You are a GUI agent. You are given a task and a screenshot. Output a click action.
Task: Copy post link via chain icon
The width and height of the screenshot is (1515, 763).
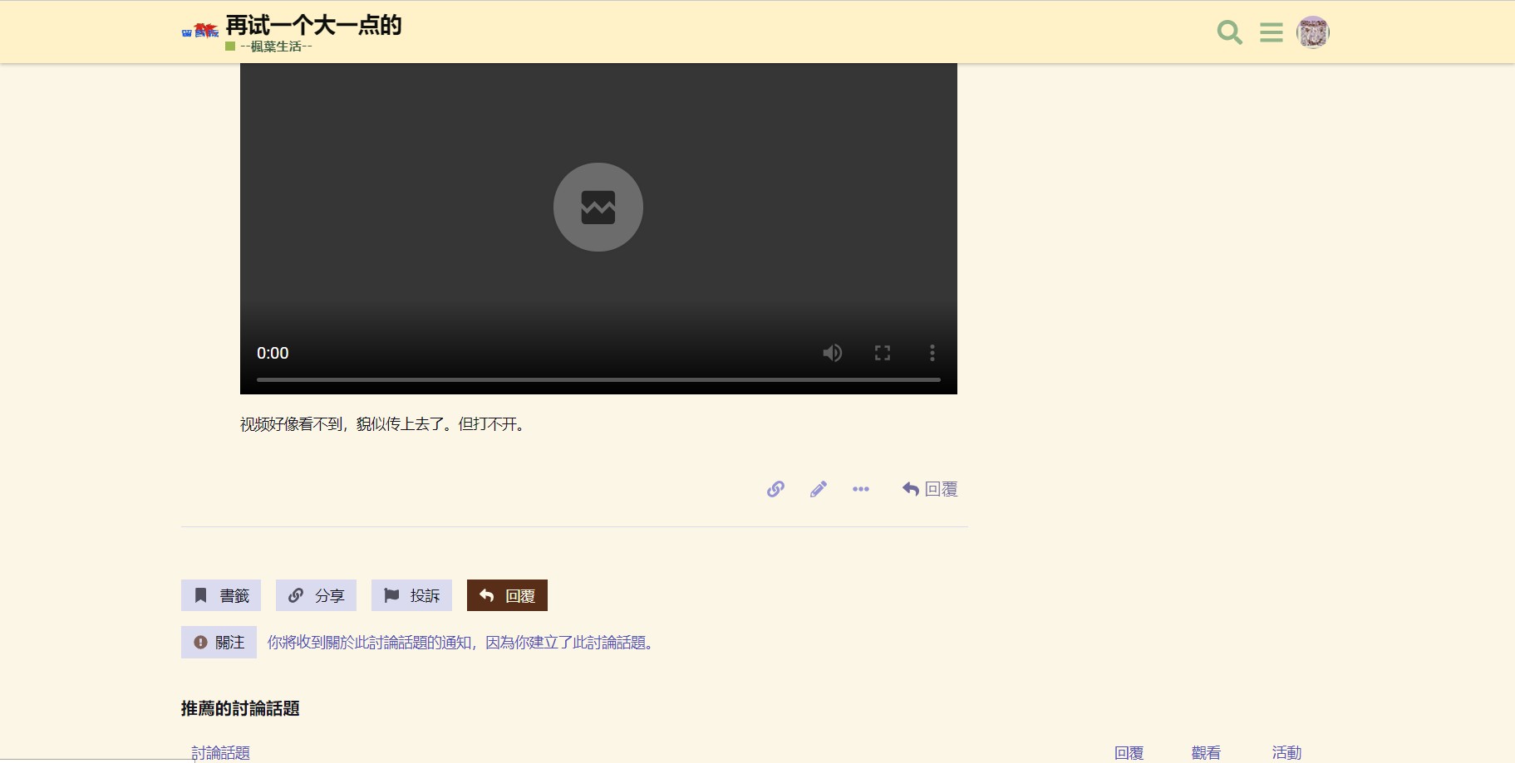775,489
